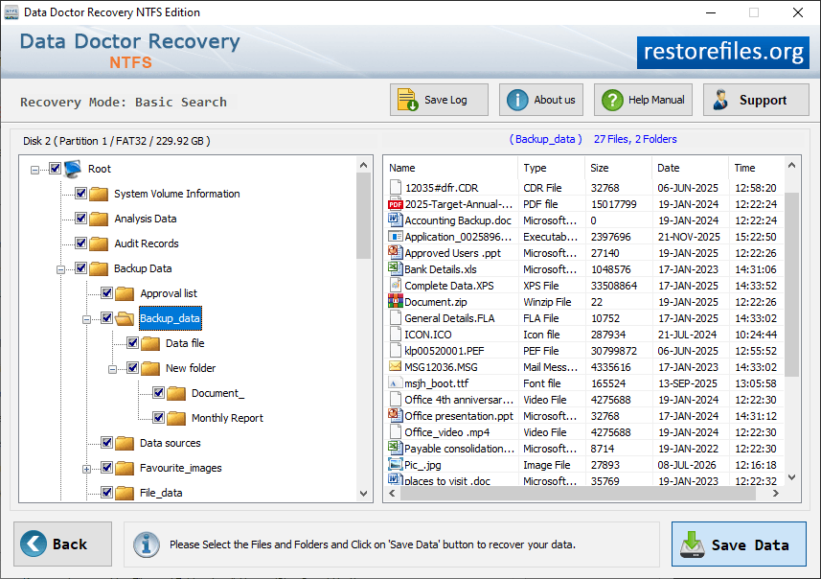
Task: Click image icon of Pic_.jpg
Action: (396, 464)
